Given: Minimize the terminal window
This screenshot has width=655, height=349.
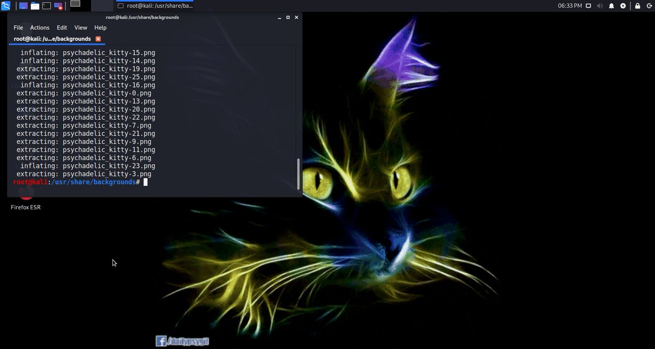Looking at the screenshot, I should click(279, 17).
